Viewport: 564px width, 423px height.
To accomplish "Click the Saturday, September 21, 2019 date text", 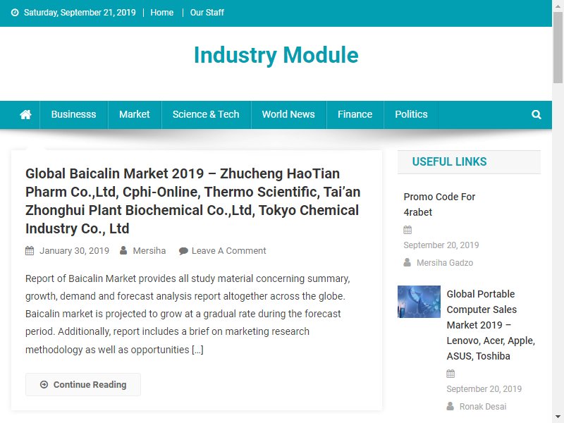I will tap(80, 13).
